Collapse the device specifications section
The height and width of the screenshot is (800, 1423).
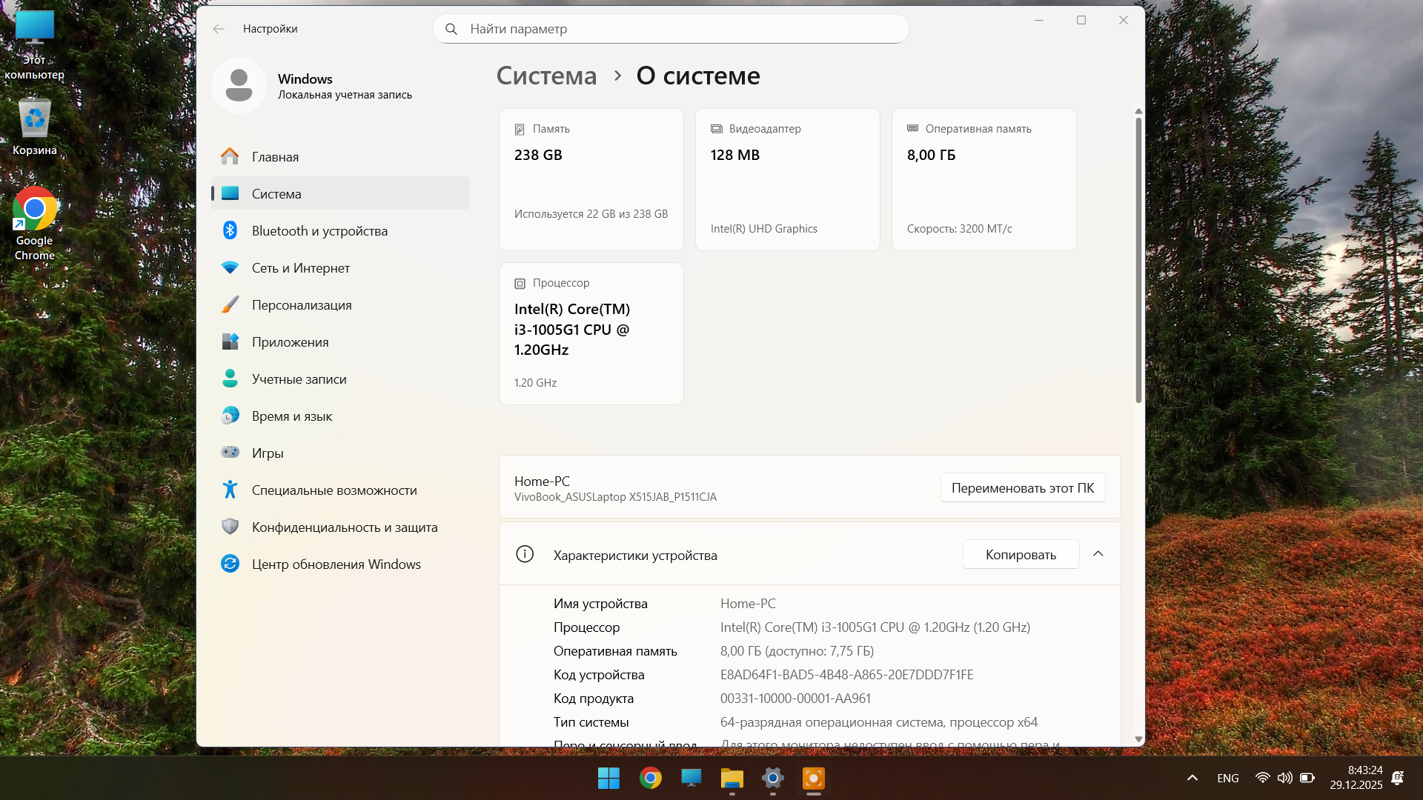pos(1098,554)
